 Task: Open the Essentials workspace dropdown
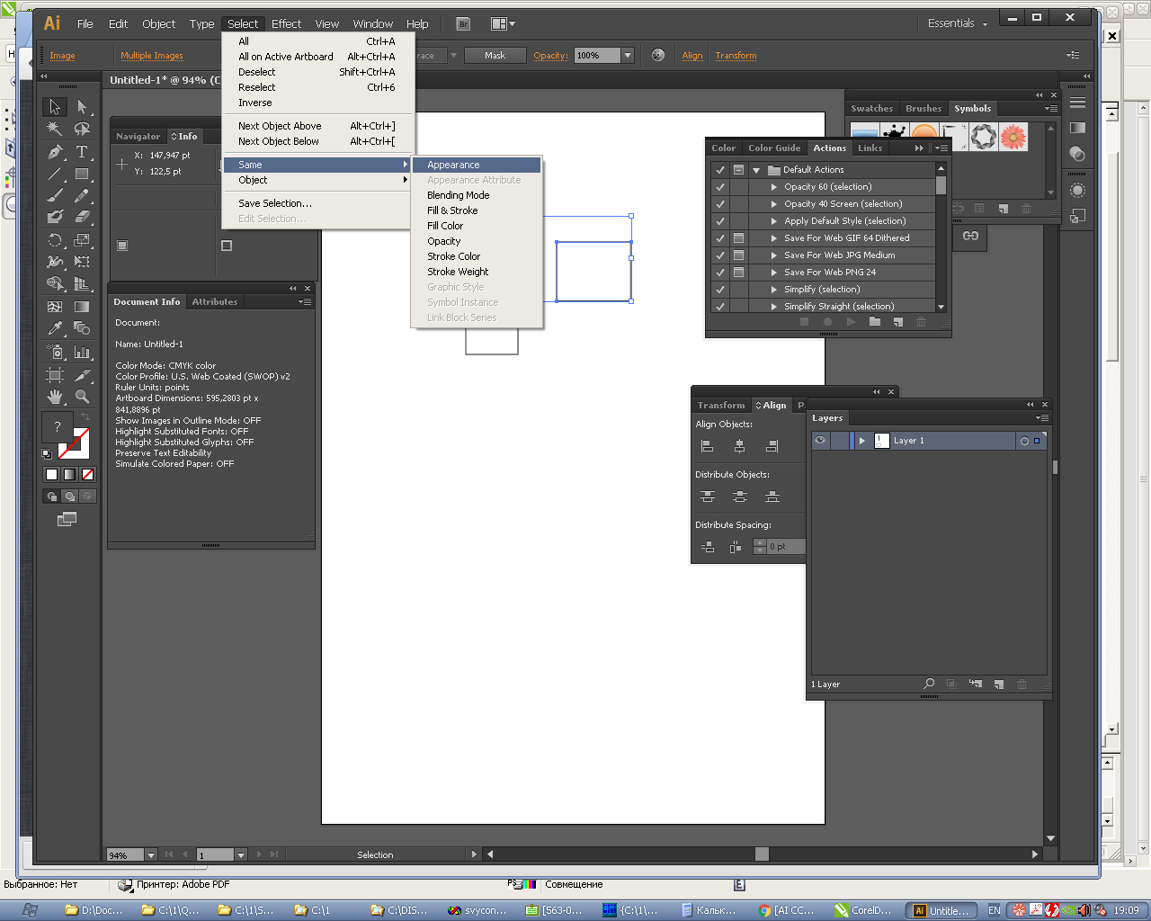[959, 23]
